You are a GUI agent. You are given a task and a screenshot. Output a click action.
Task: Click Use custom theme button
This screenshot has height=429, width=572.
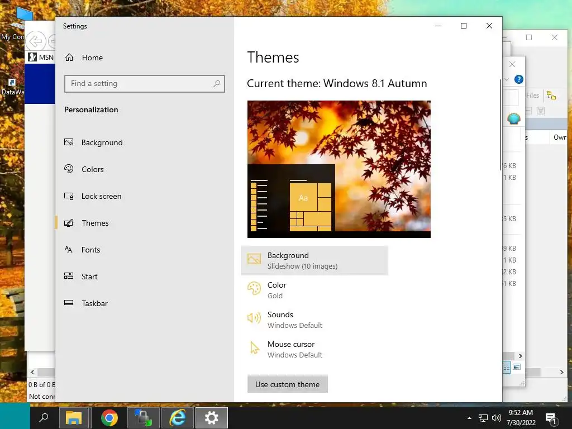point(288,384)
